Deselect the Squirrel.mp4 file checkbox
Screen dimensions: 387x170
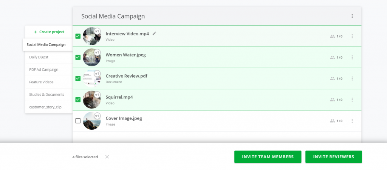point(78,100)
